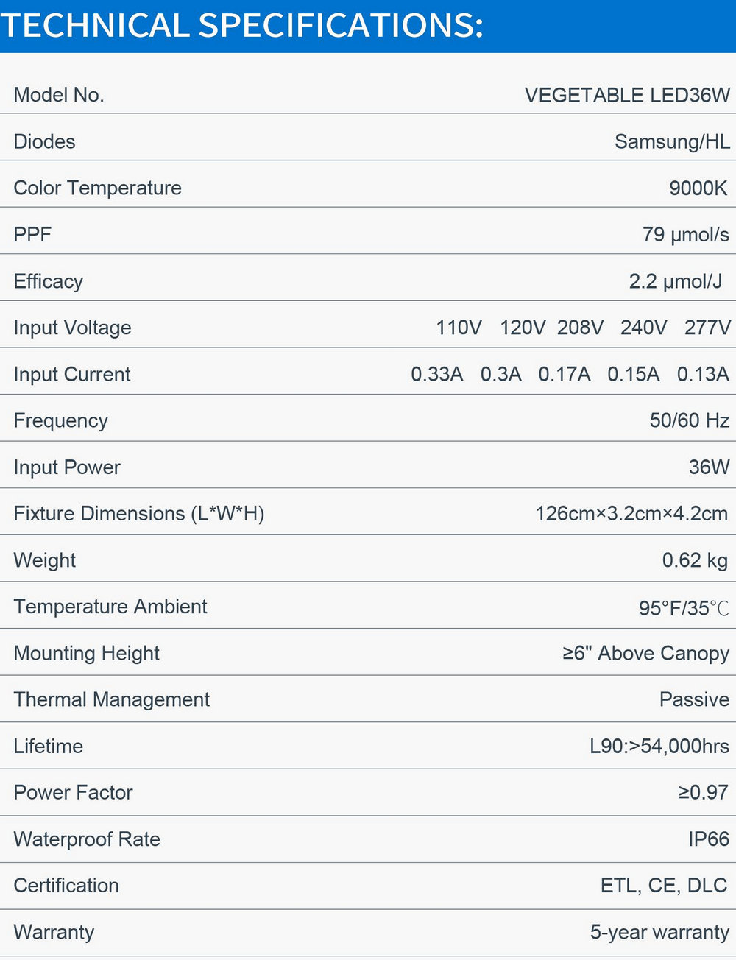
Task: Click the TECHNICAL SPECIFICATIONS header
Action: pyautogui.click(x=242, y=26)
